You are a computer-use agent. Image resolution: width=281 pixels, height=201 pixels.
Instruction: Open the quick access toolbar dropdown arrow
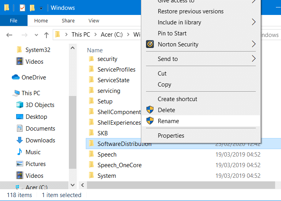[x=41, y=8]
